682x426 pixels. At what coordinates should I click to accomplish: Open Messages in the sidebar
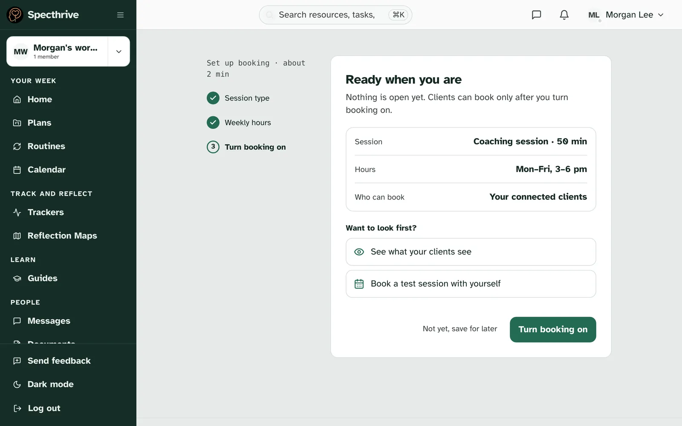point(68,321)
